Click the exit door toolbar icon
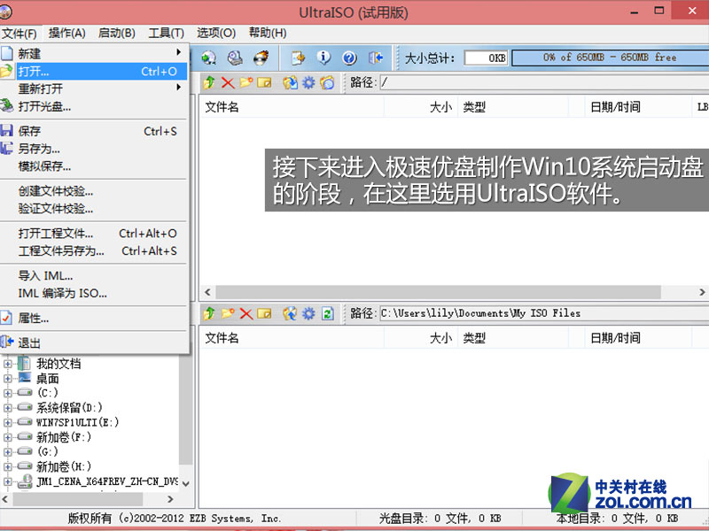Image resolution: width=709 pixels, height=531 pixels. [375, 58]
